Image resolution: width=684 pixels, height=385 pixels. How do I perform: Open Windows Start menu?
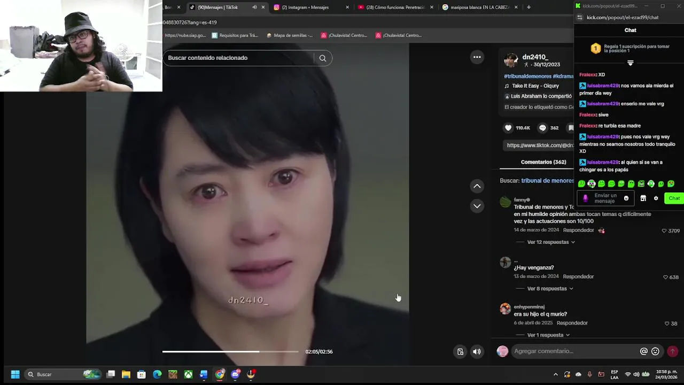pos(15,374)
